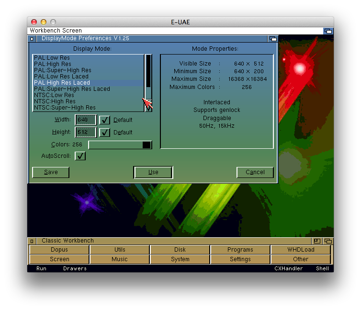Click the Cancel button
This screenshot has height=310, width=361.
point(255,172)
